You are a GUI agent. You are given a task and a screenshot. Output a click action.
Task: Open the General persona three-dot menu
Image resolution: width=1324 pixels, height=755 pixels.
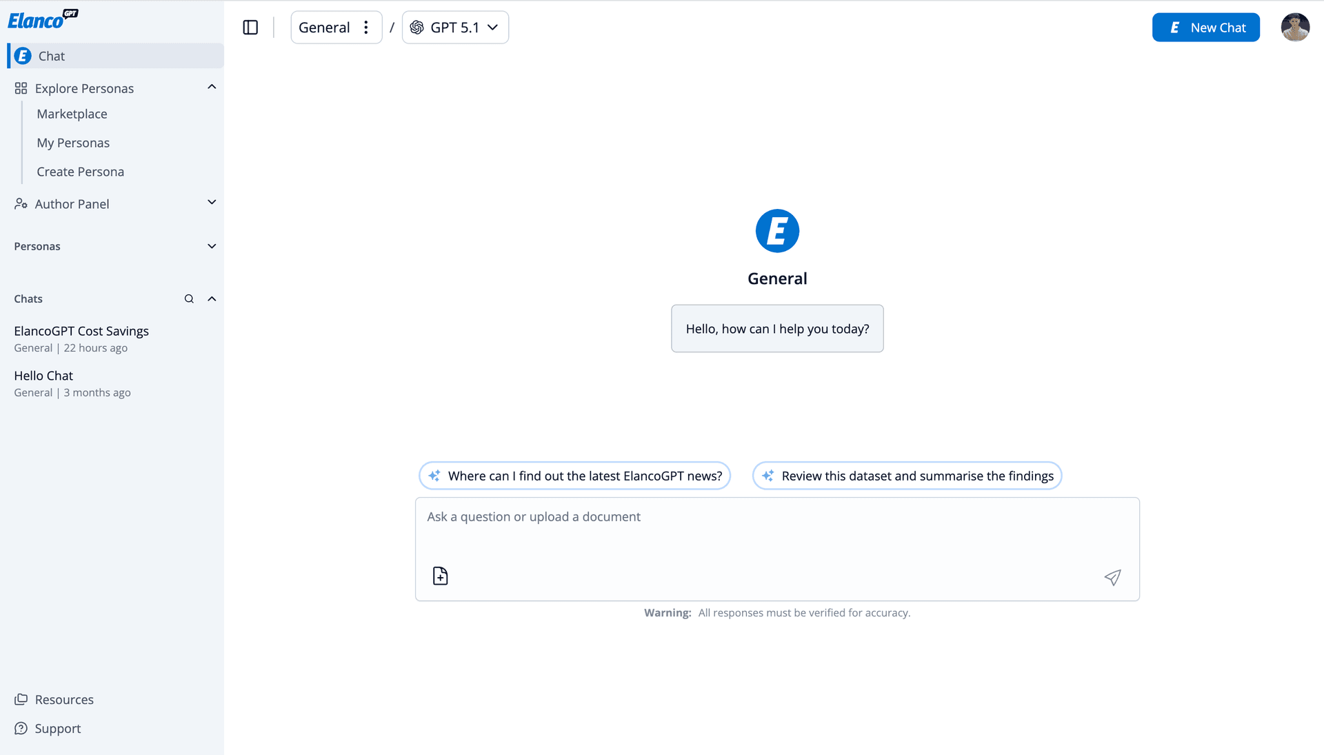point(366,28)
